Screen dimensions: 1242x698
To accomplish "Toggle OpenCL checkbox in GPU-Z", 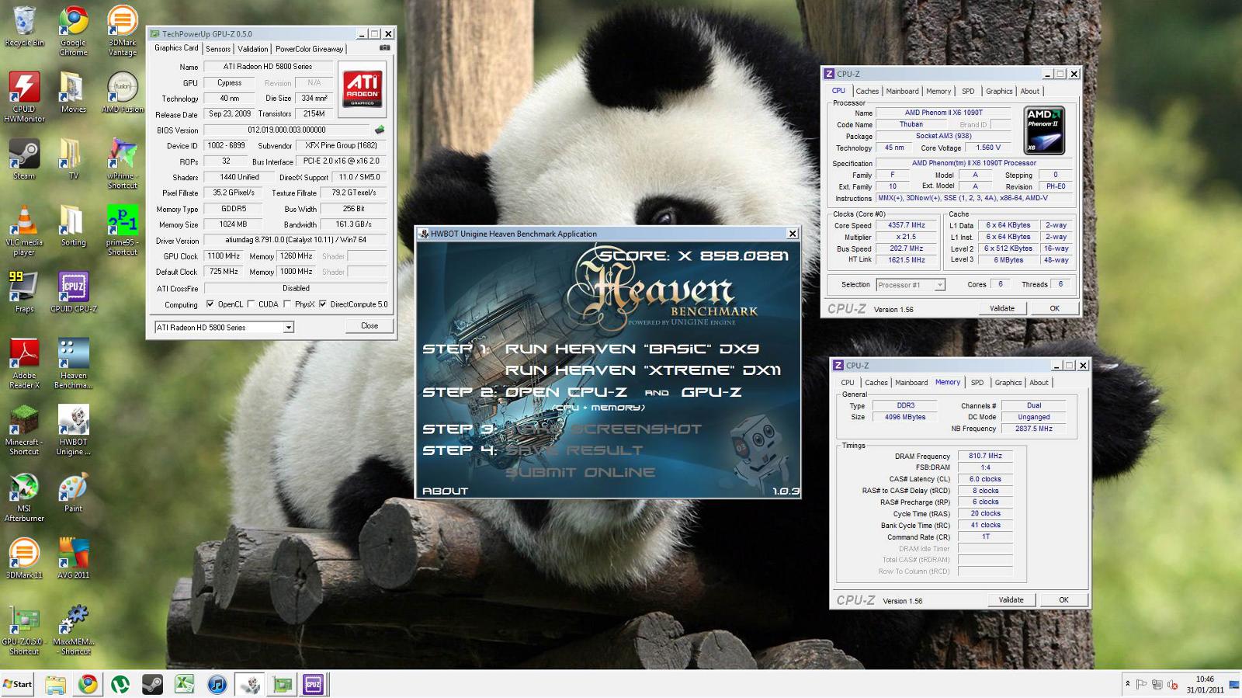I will (210, 304).
